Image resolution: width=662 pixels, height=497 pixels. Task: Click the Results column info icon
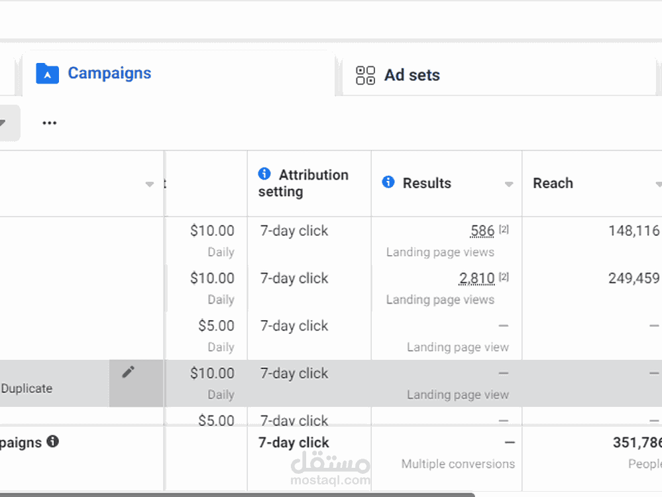pyautogui.click(x=388, y=182)
